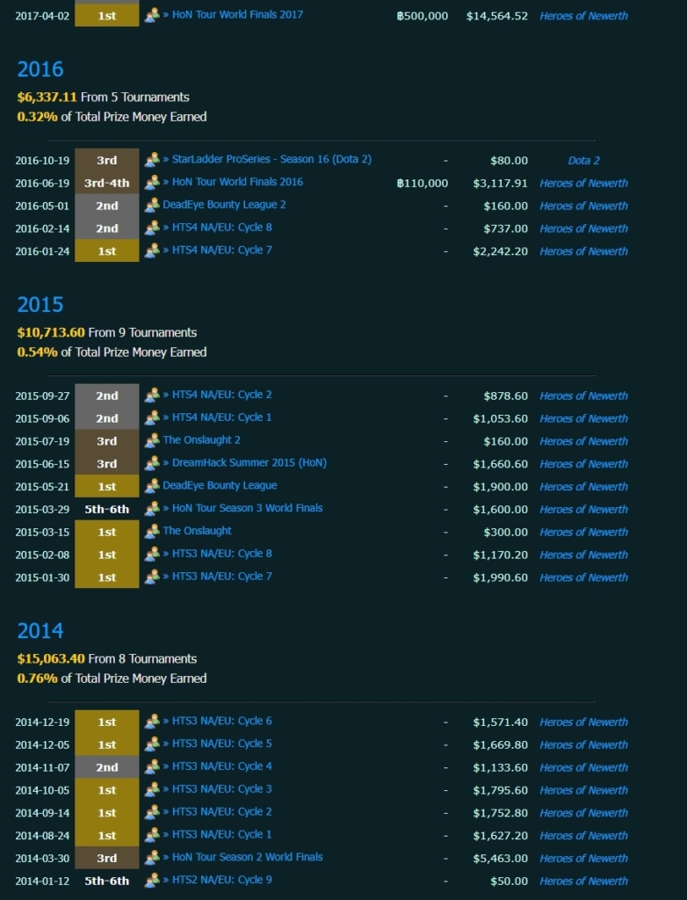The image size is (687, 900).
Task: Click the 2014 year heading
Action: click(40, 631)
